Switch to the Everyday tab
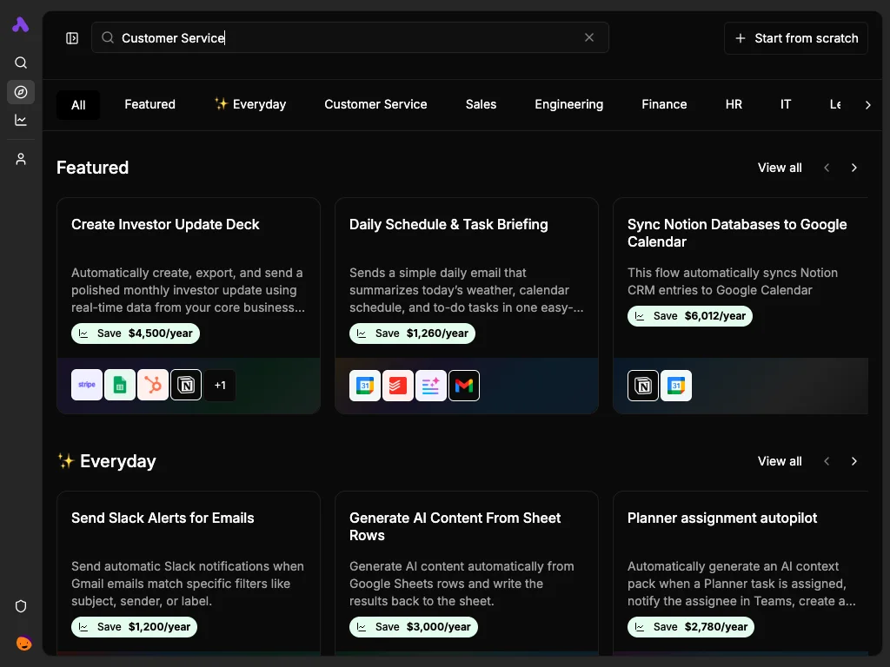 point(250,104)
